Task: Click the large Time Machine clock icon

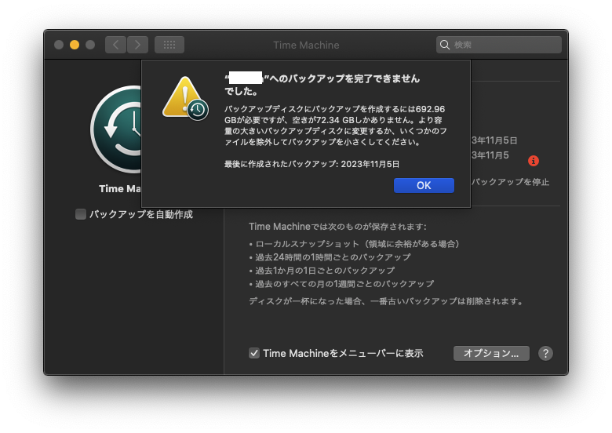Action: click(116, 129)
